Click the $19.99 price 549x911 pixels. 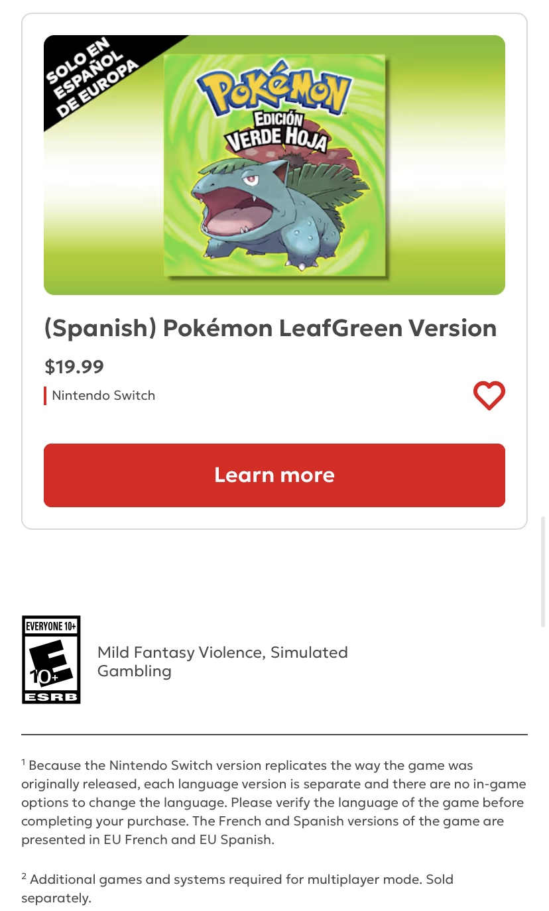point(74,367)
